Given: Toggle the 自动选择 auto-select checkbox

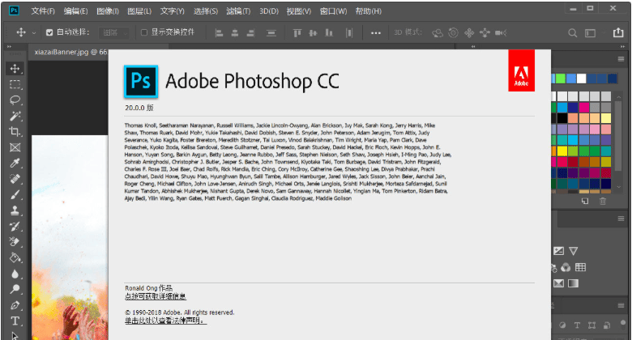Looking at the screenshot, I should tap(49, 32).
